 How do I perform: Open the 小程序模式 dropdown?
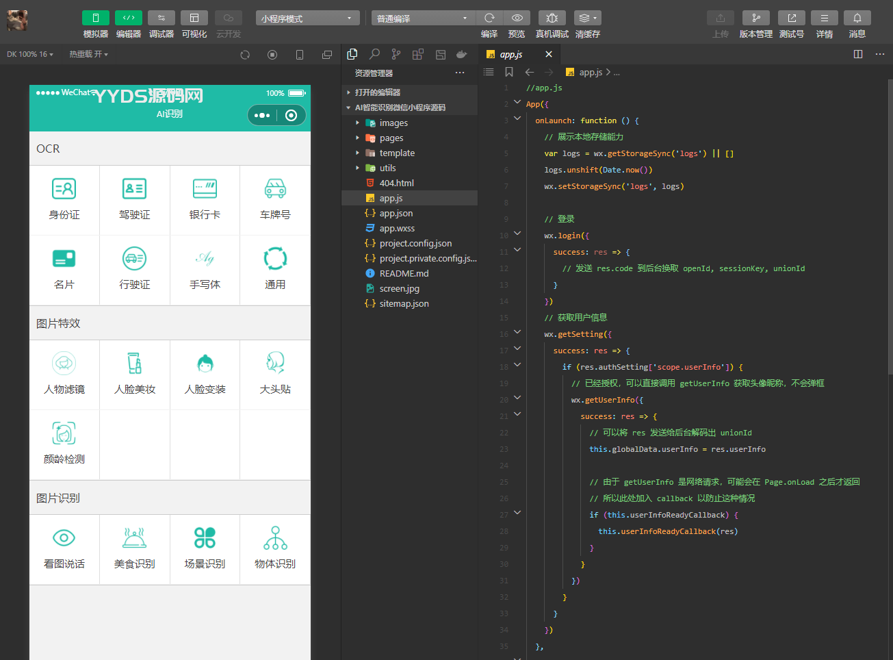tap(307, 18)
